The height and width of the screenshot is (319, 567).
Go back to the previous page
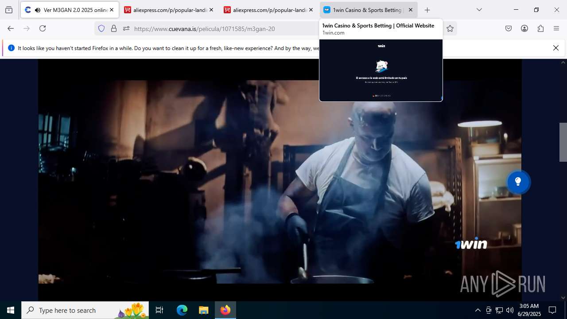pyautogui.click(x=11, y=28)
